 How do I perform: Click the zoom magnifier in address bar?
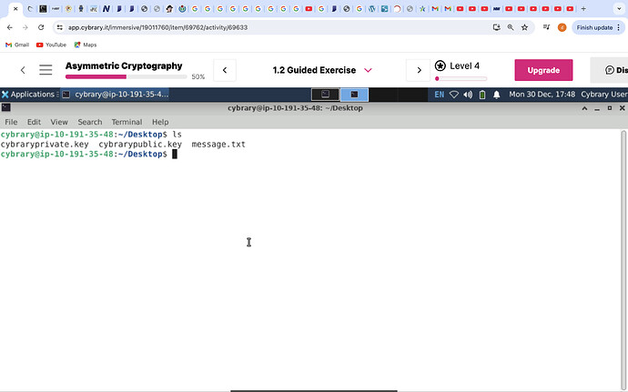pos(511,27)
